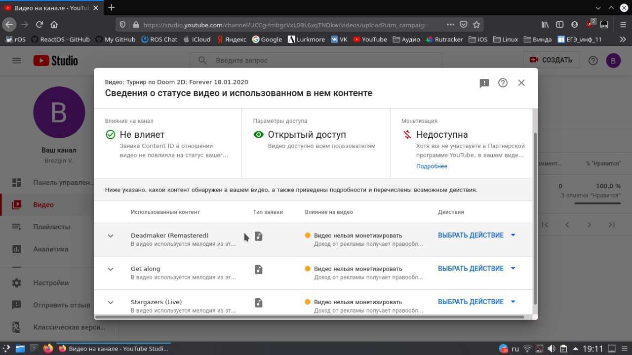Close the video status dialog
This screenshot has width=632, height=355.
(x=521, y=83)
